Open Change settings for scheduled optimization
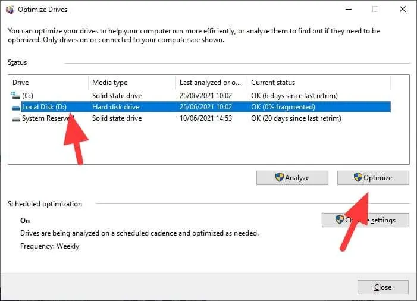 [365, 220]
